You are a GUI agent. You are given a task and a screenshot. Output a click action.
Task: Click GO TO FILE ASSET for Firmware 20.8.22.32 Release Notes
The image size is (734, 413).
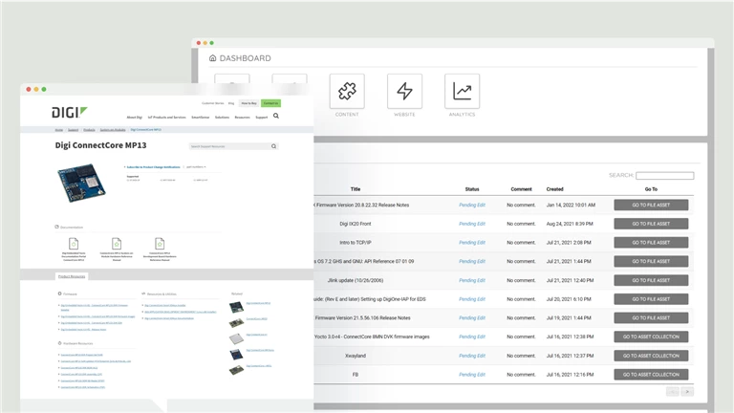[x=651, y=205]
